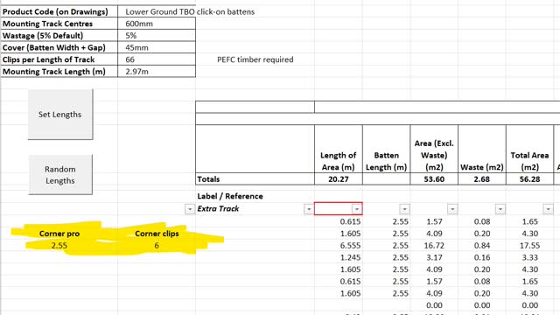Select the '6' value under Corner clips
Viewport: 560px width, 315px height.
tap(157, 245)
